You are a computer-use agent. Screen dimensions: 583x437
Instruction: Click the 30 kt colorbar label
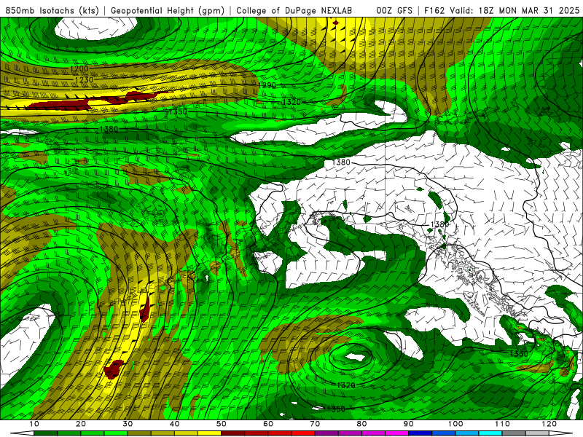click(128, 424)
